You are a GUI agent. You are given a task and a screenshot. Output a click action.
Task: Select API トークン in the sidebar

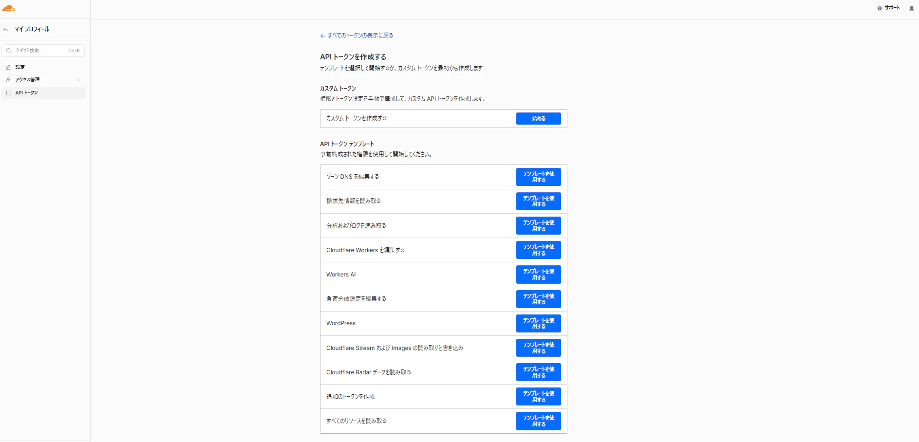coord(43,93)
